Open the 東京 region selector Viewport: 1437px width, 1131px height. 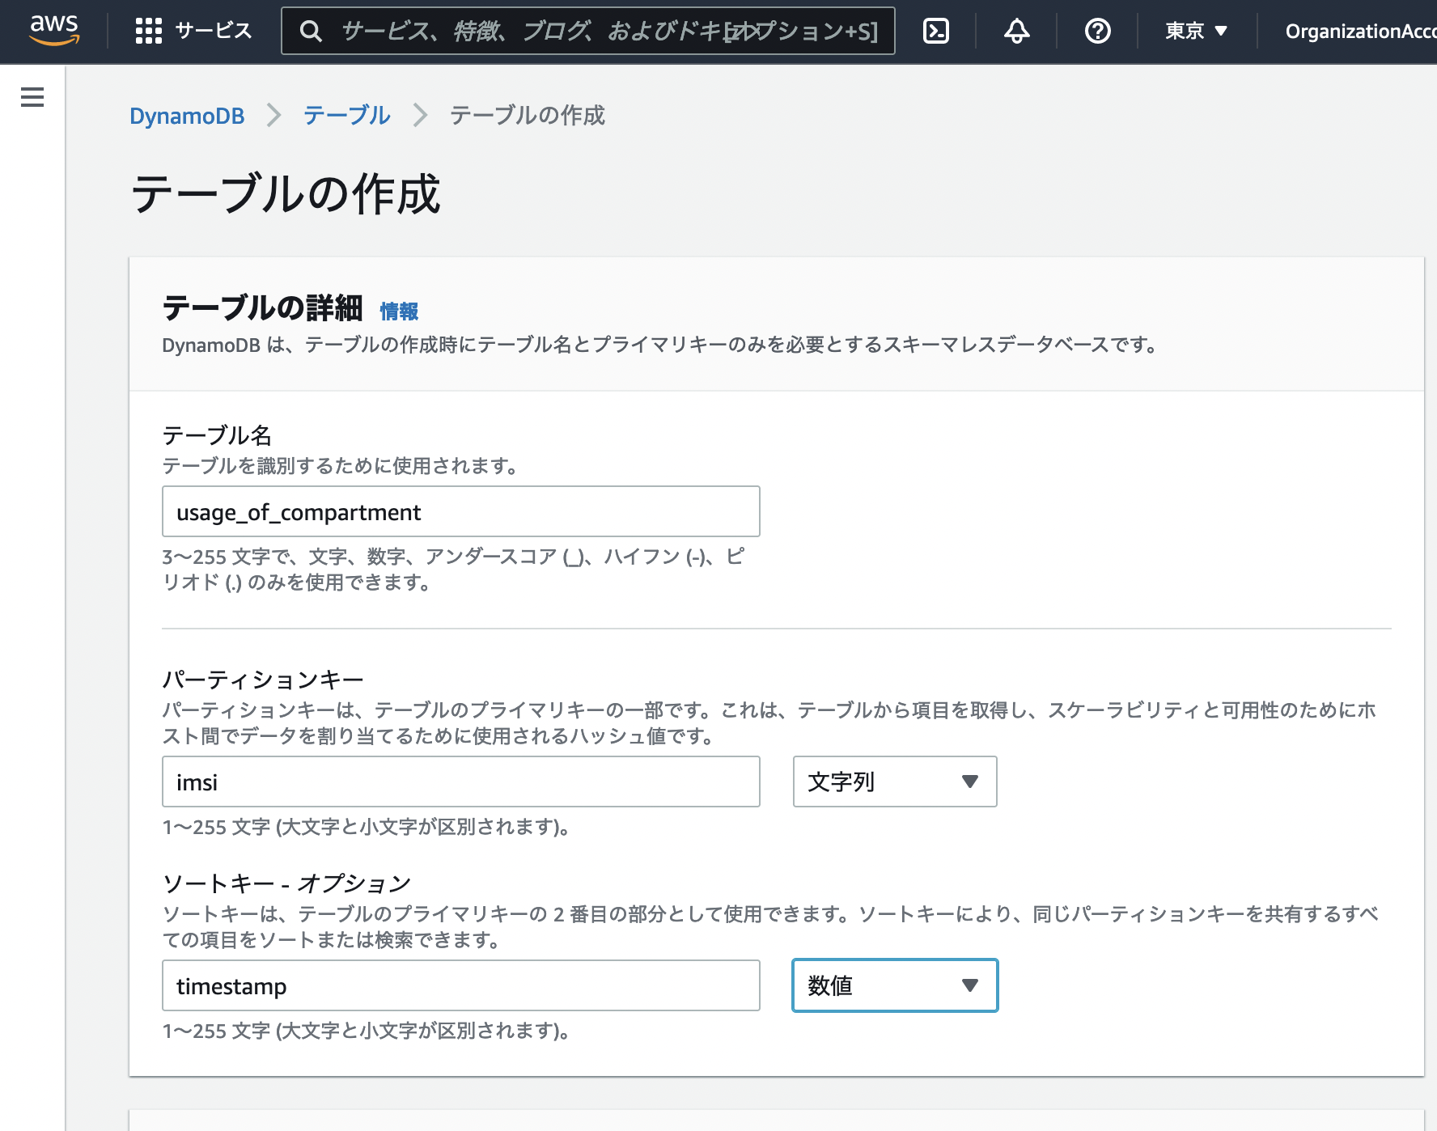[x=1195, y=32]
